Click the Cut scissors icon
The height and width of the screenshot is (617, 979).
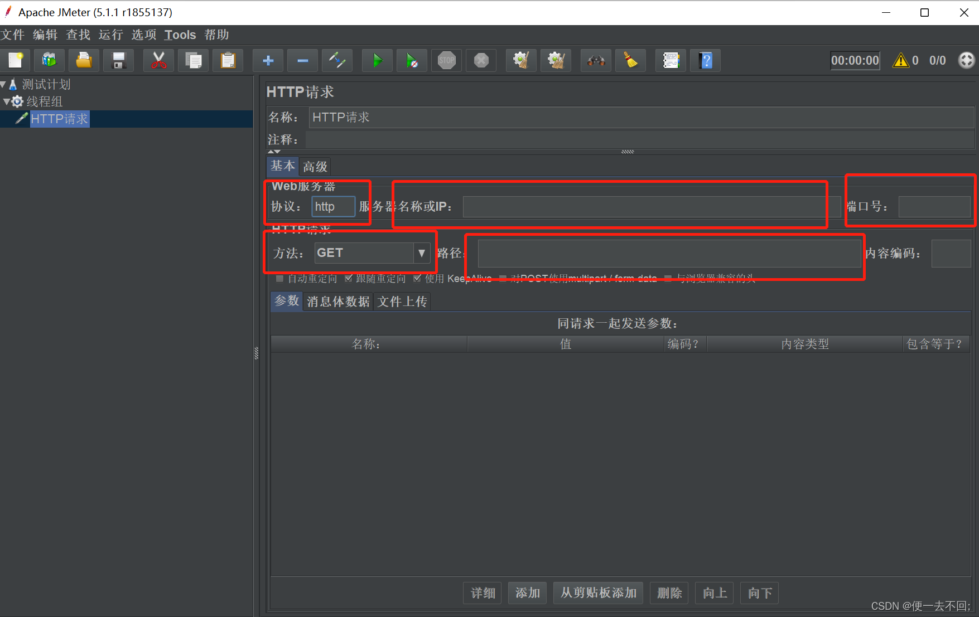(159, 60)
